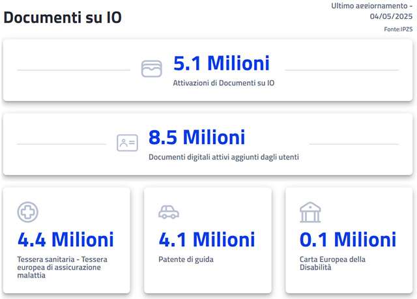Click the Attivazioni di Documenti su IO label
Image resolution: width=417 pixels, height=299 pixels.
(223, 83)
